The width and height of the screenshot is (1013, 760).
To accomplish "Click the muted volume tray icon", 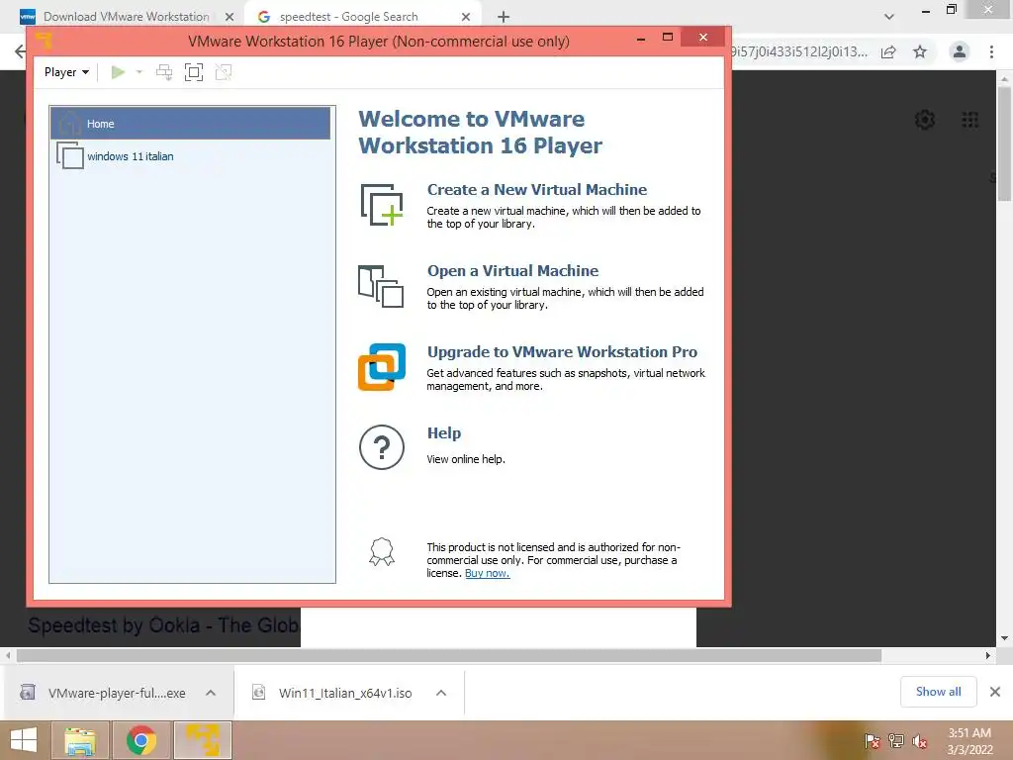I will (x=919, y=740).
